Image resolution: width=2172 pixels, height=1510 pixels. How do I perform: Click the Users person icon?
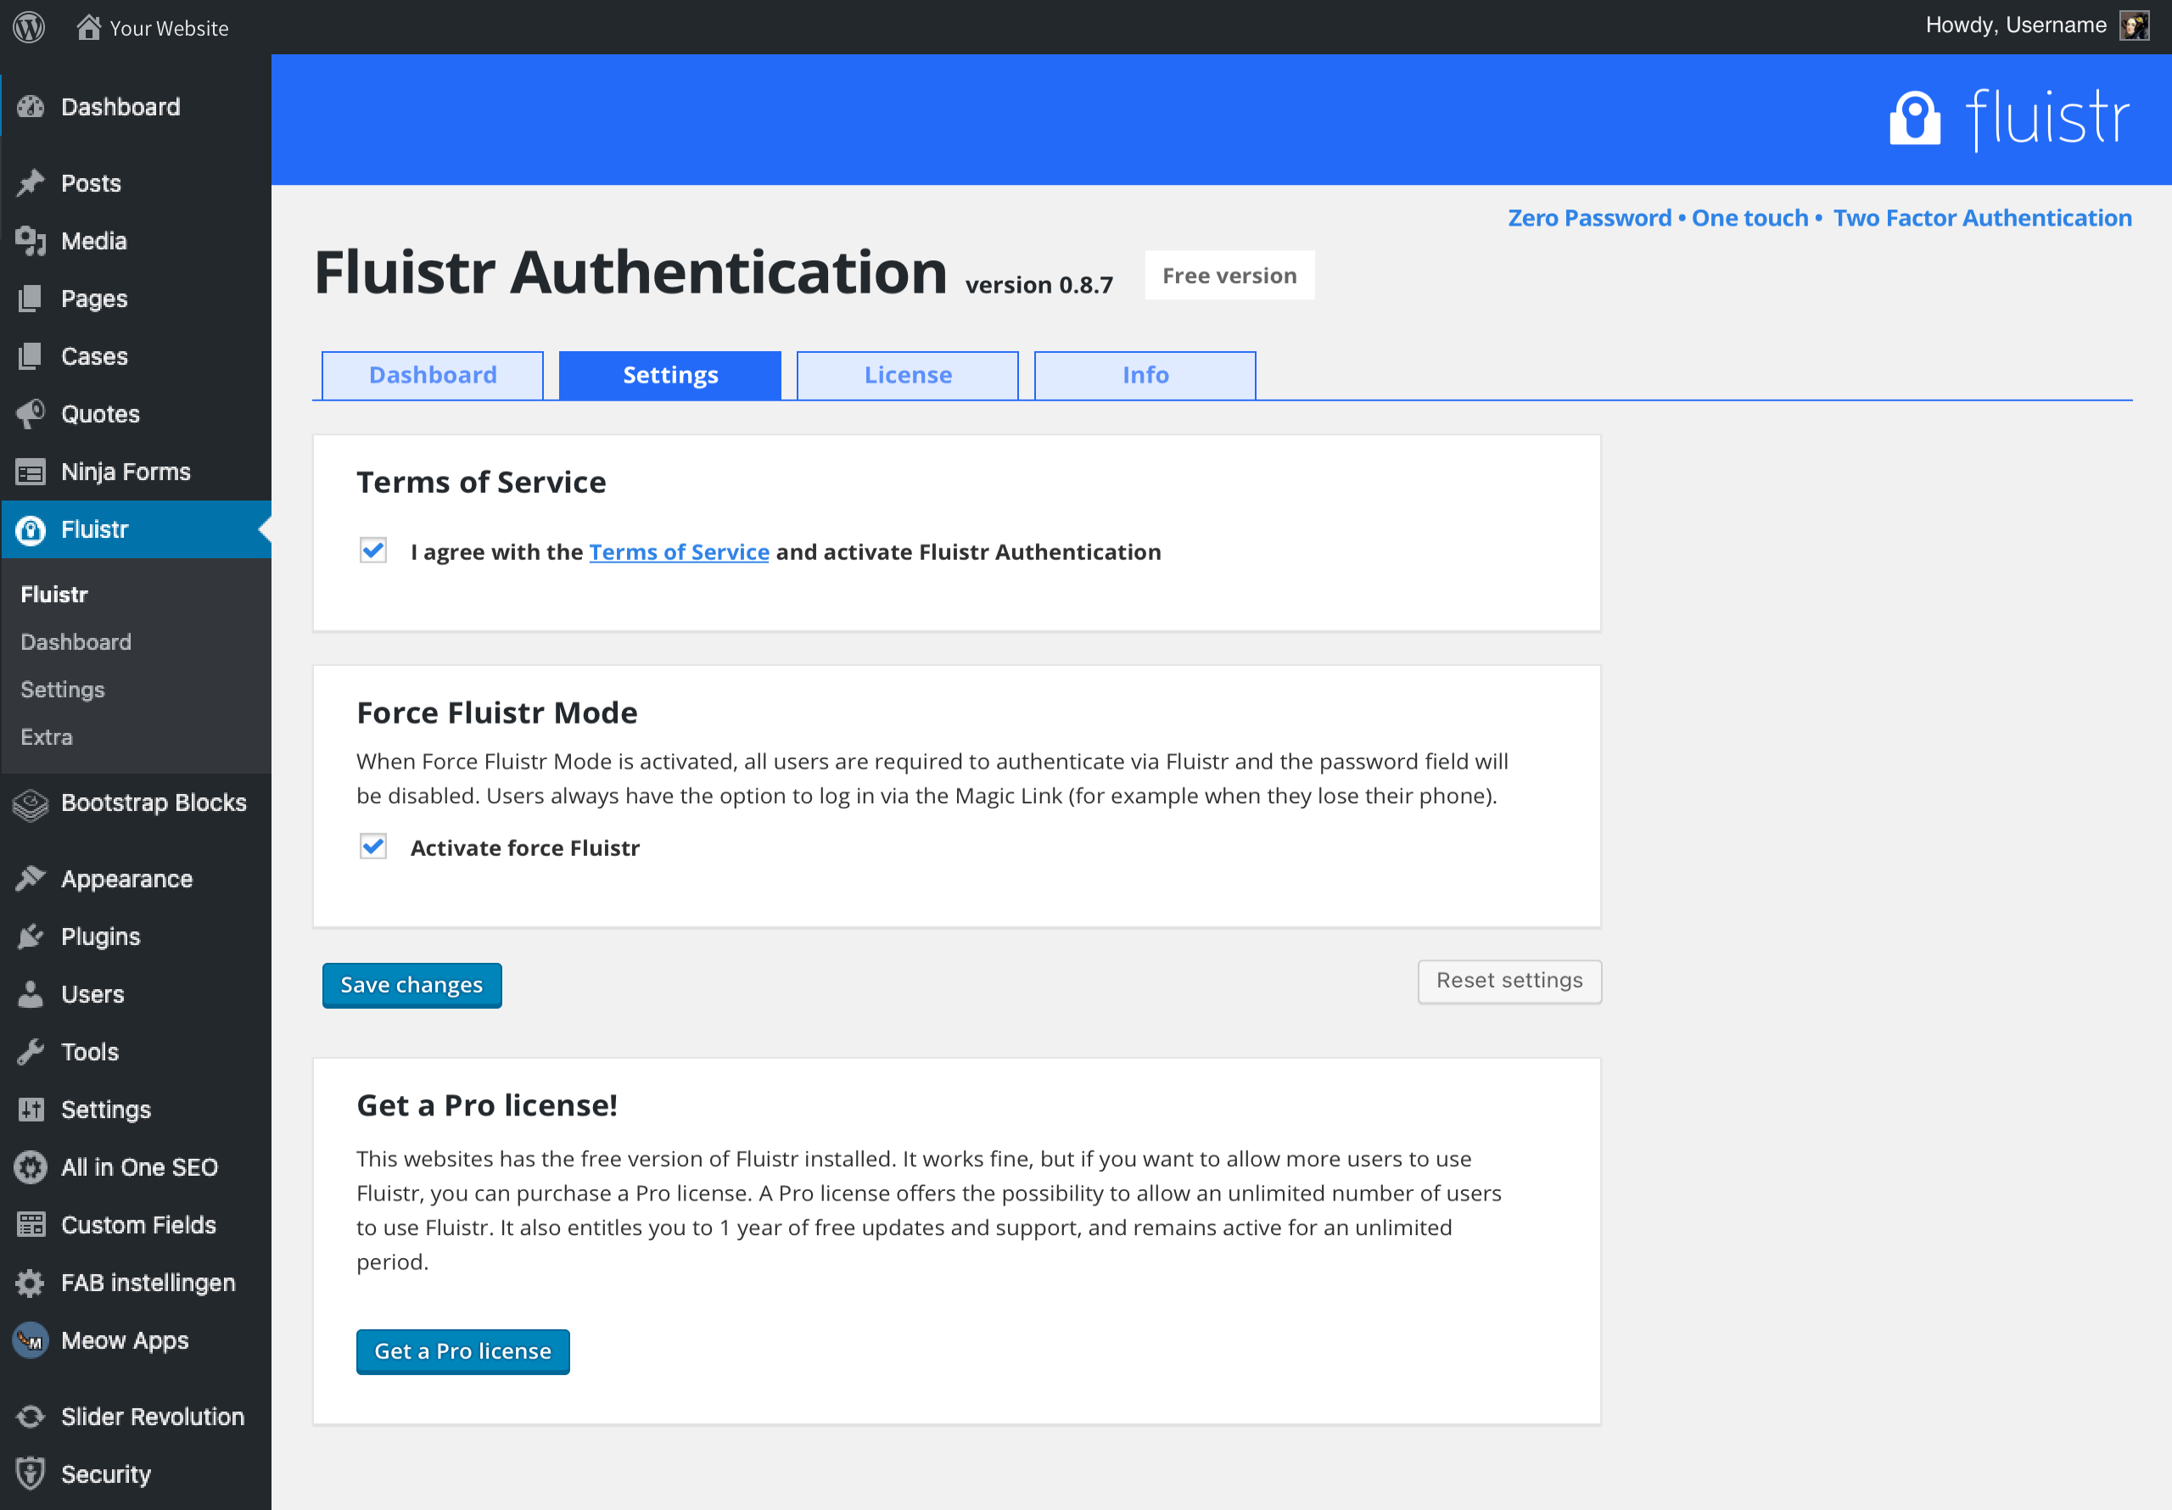[31, 995]
